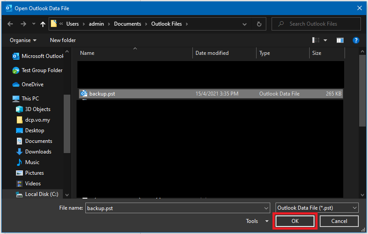Click the New folder button

[63, 40]
